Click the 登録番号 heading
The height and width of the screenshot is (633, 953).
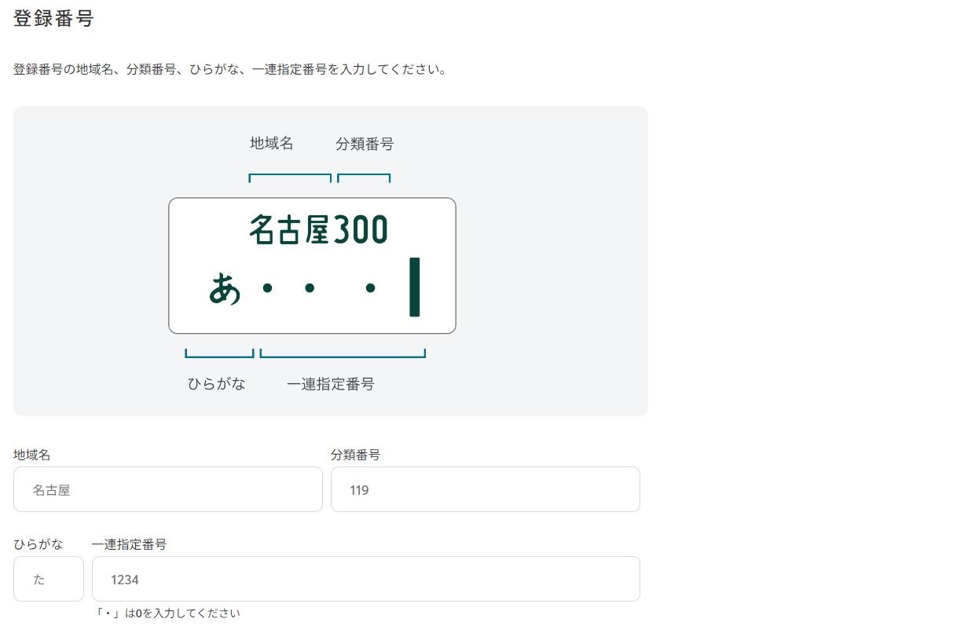[x=53, y=19]
